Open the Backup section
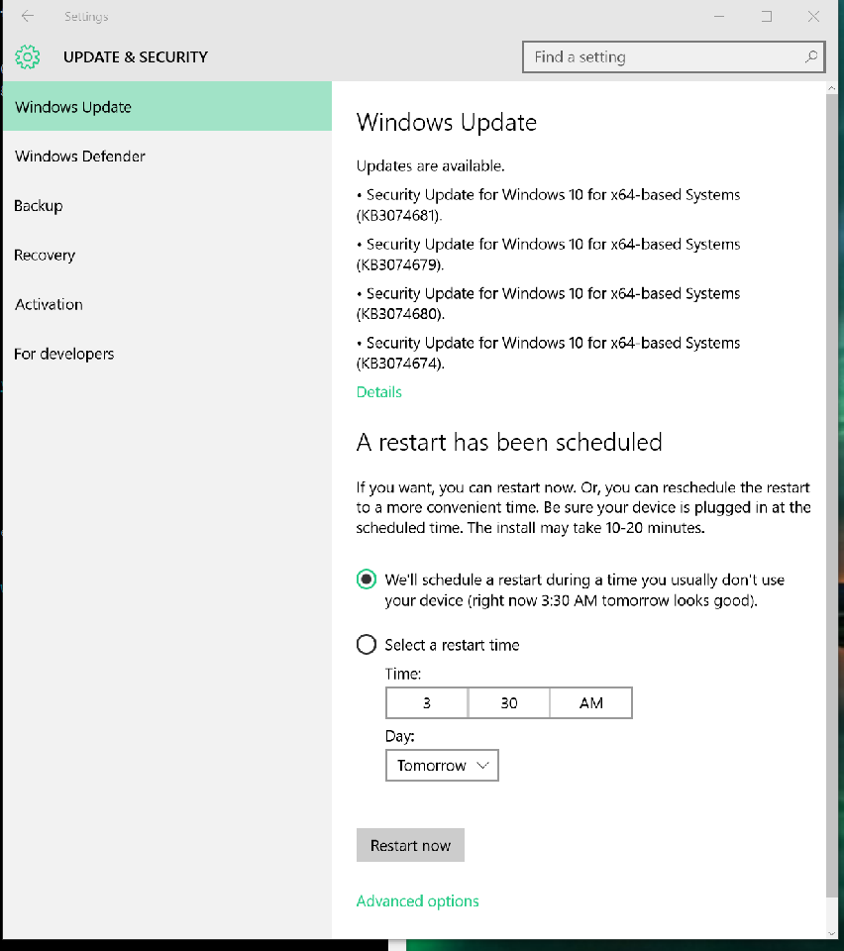844x951 pixels. point(167,206)
